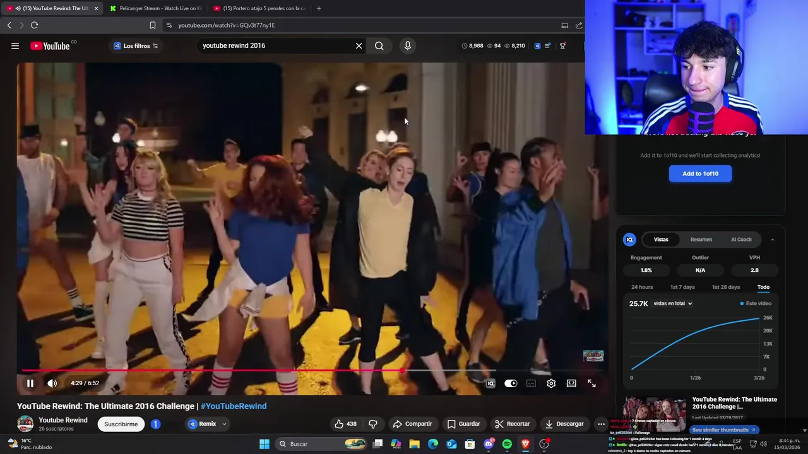Click the blue info badge beside Suscribirme
This screenshot has width=808, height=454.
click(155, 424)
